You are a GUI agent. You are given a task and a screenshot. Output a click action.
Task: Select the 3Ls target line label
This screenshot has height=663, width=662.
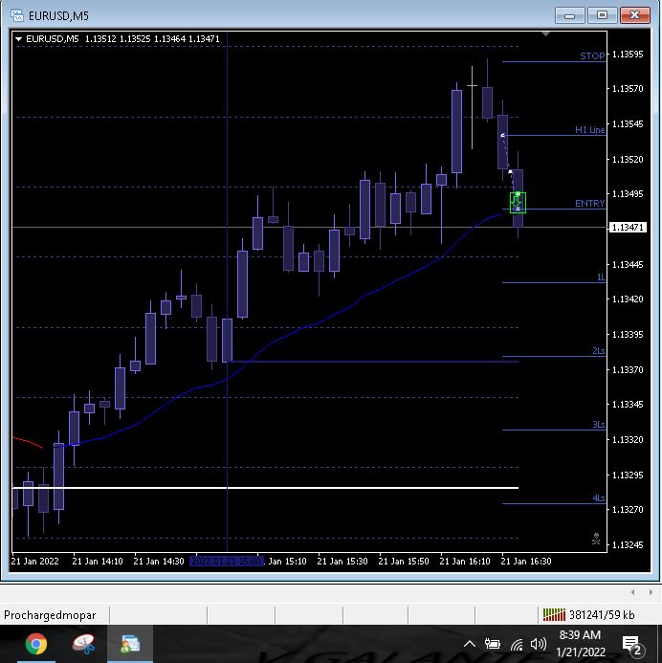(x=599, y=425)
